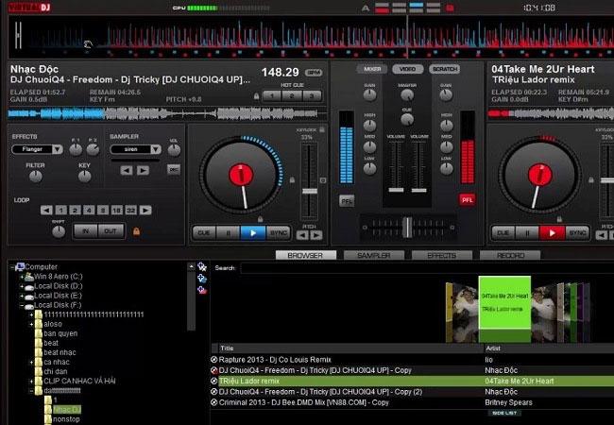Click the master volume knob
This screenshot has width=614, height=425.
[x=407, y=94]
